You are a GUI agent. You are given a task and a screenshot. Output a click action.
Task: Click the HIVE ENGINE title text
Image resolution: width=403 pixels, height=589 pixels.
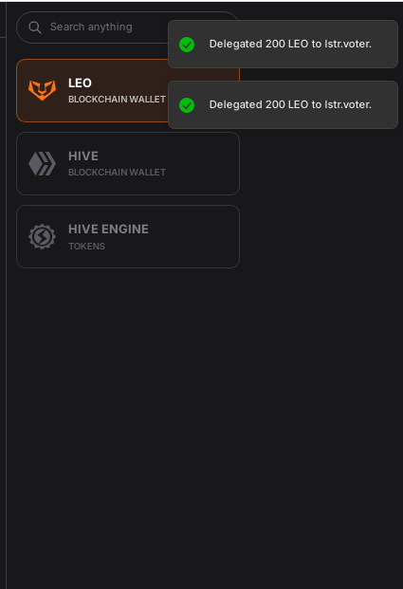(x=108, y=230)
